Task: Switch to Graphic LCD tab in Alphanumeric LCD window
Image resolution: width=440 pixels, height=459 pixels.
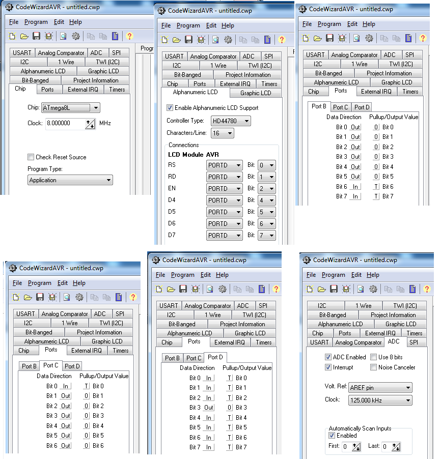Action: 256,93
